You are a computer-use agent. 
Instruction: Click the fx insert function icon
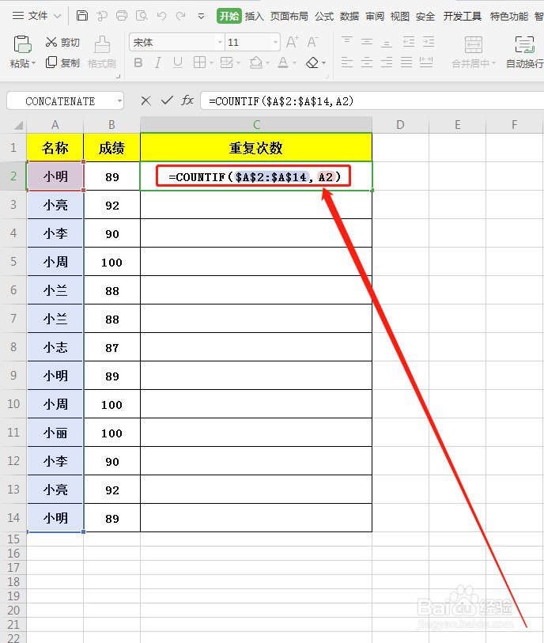tap(187, 100)
